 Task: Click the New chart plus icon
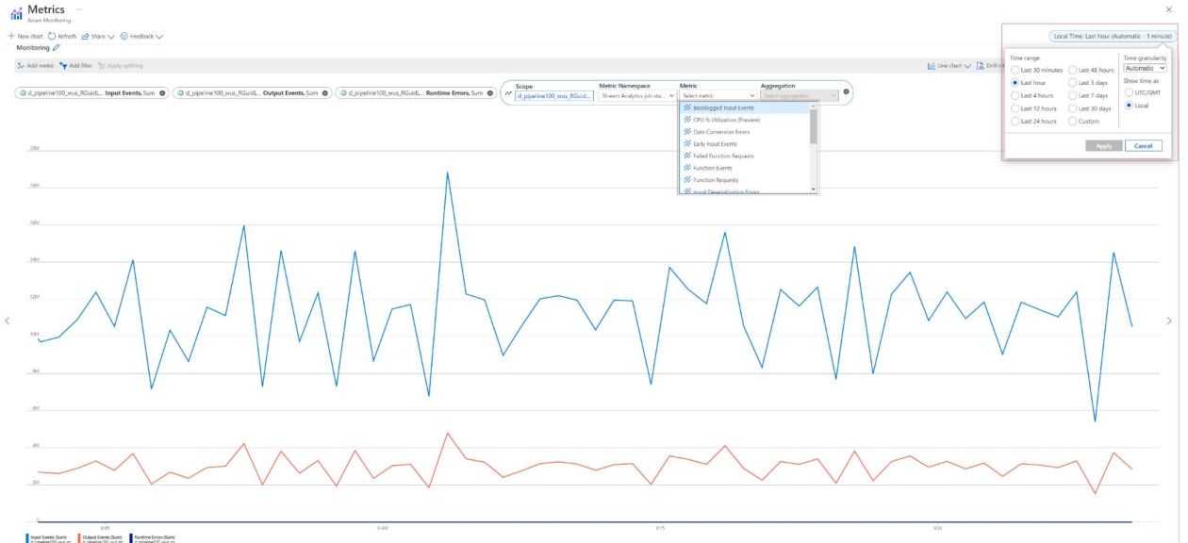11,36
